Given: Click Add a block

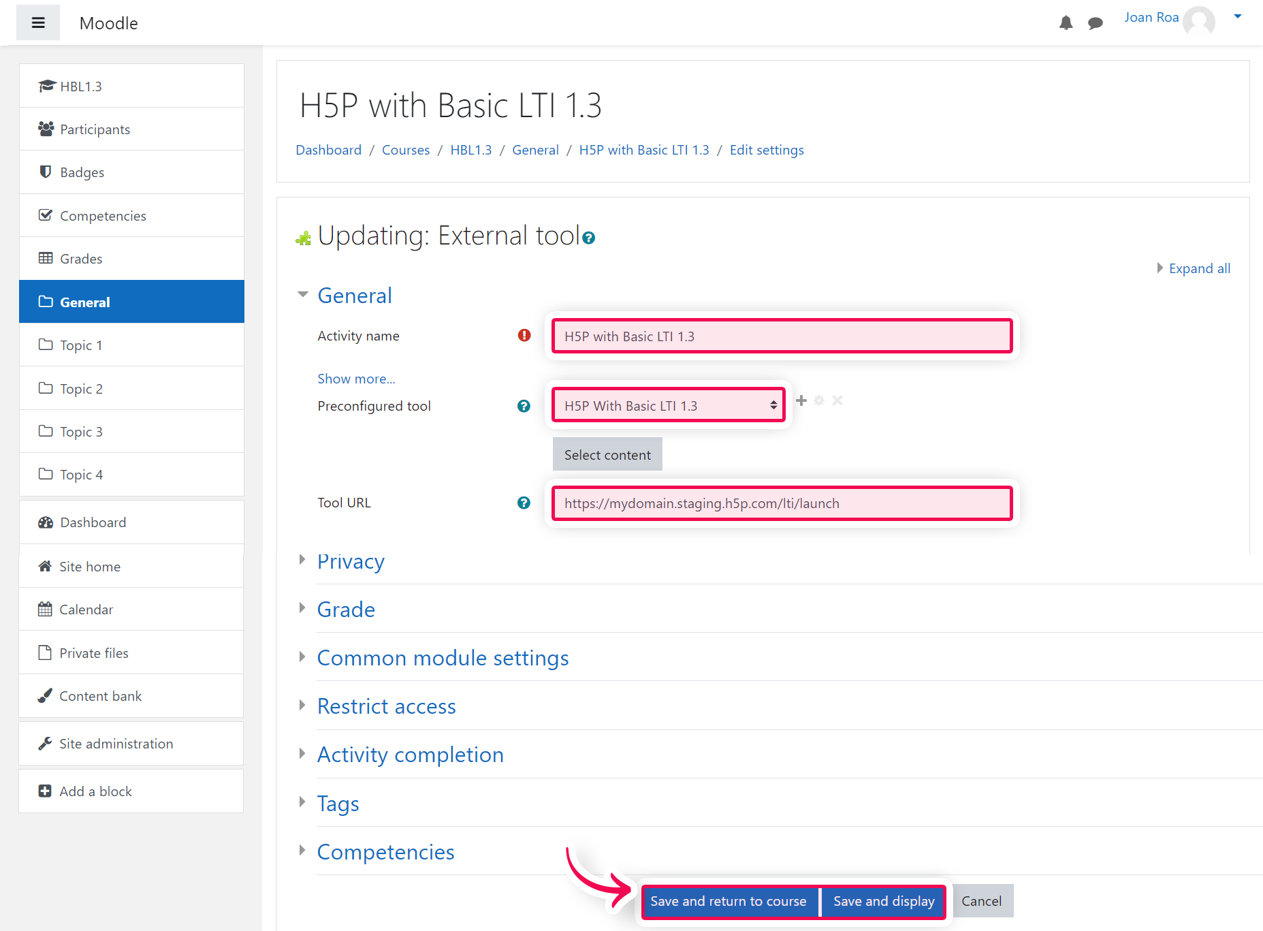Looking at the screenshot, I should [131, 791].
